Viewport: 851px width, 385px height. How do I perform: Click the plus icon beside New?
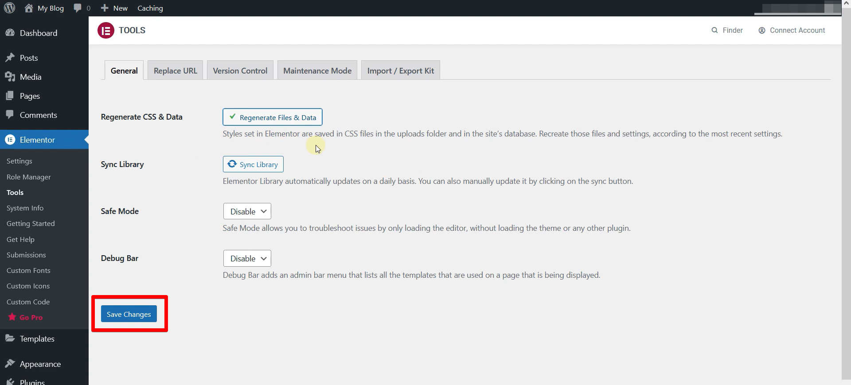click(x=105, y=8)
